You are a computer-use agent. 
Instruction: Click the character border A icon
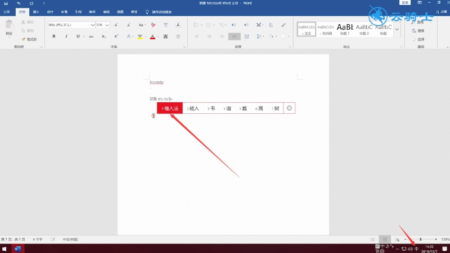click(x=178, y=25)
